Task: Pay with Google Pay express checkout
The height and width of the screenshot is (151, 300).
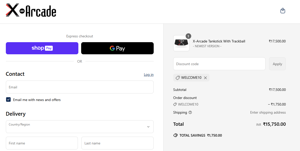Action: tap(117, 48)
